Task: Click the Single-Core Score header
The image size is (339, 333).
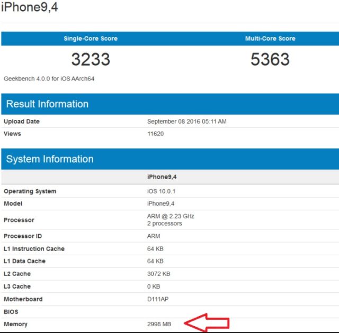Action: [91, 39]
